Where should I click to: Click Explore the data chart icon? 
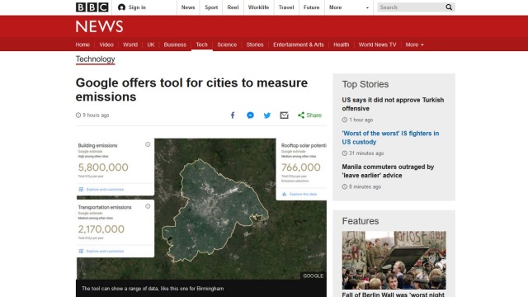[x=284, y=195]
